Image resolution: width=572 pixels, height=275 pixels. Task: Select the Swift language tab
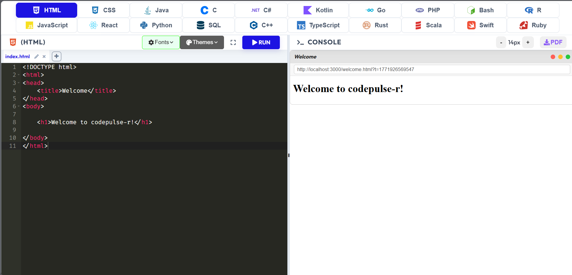coord(480,25)
